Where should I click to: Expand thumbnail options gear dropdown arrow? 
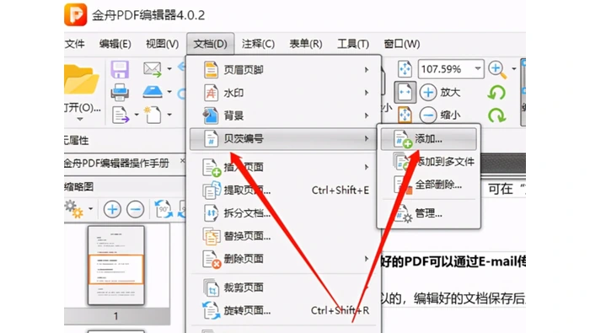(91, 208)
